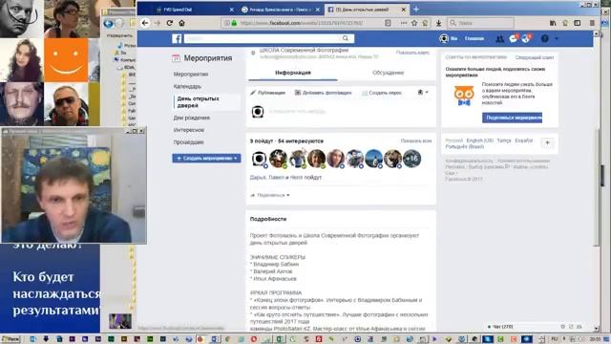The height and width of the screenshot is (344, 611).
Task: Click the Windows Start button
Action: click(x=11, y=339)
